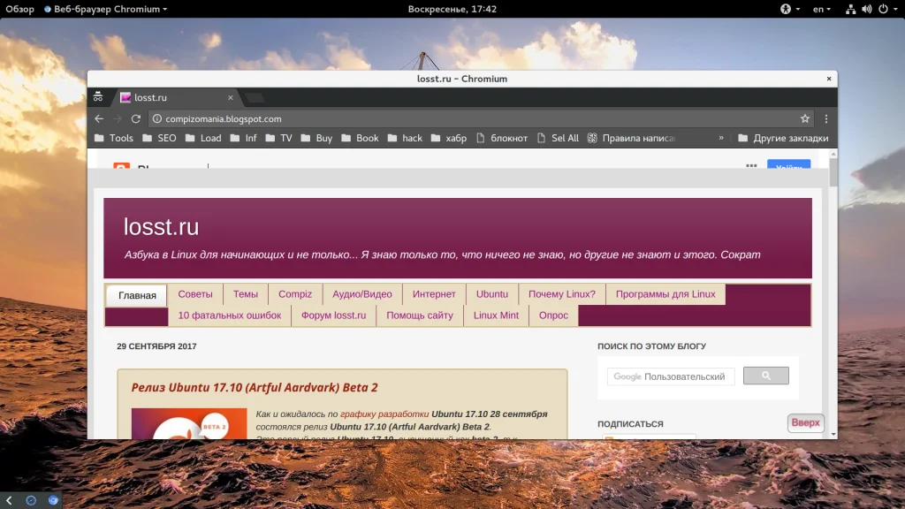Open the power menu icon
The width and height of the screenshot is (905, 509).
(883, 9)
